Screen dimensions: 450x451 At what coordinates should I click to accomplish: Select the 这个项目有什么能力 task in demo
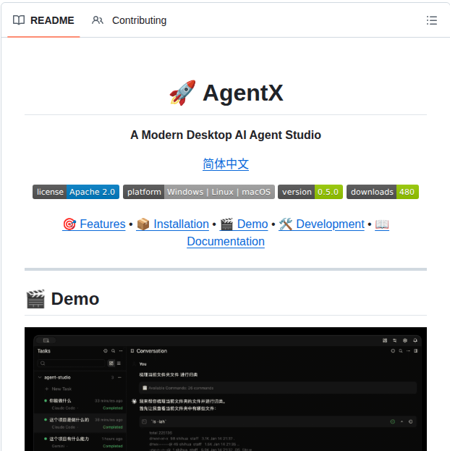click(x=80, y=442)
